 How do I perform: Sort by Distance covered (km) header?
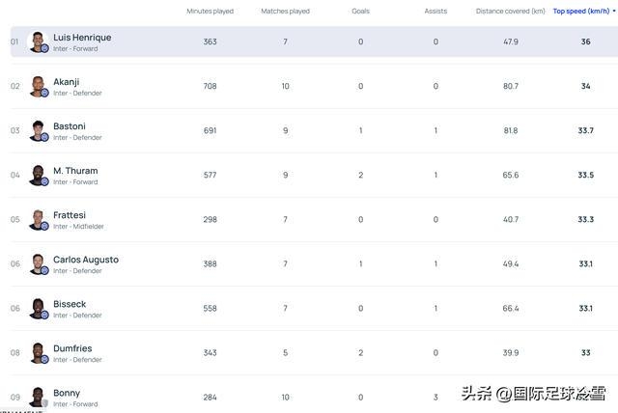[510, 12]
